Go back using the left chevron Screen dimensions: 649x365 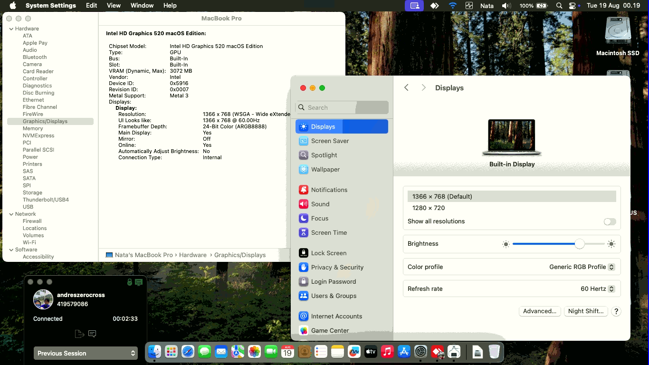click(x=406, y=88)
